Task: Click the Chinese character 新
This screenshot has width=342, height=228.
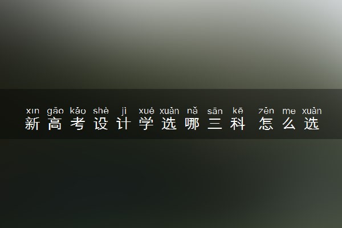Action: point(32,124)
